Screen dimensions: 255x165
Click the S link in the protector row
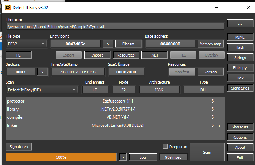tap(213, 101)
